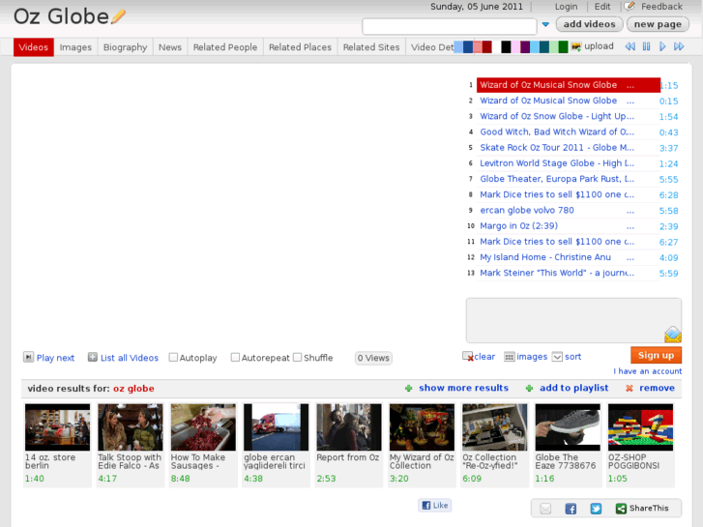Click the pencil icon beside Oz Globe title
The width and height of the screenshot is (703, 527).
click(119, 17)
